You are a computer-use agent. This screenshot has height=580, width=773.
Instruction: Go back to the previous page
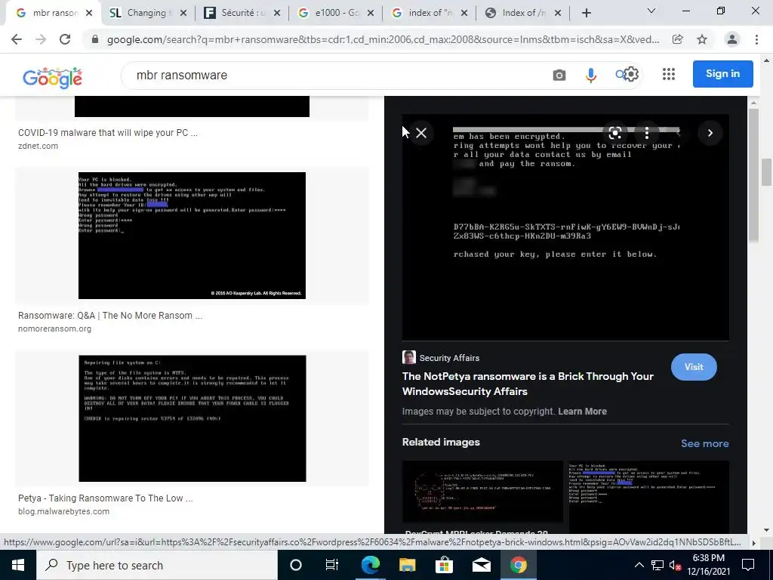coord(17,39)
